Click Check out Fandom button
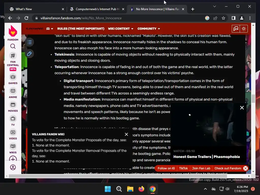The height and width of the screenshot is (195, 260). 228,168
